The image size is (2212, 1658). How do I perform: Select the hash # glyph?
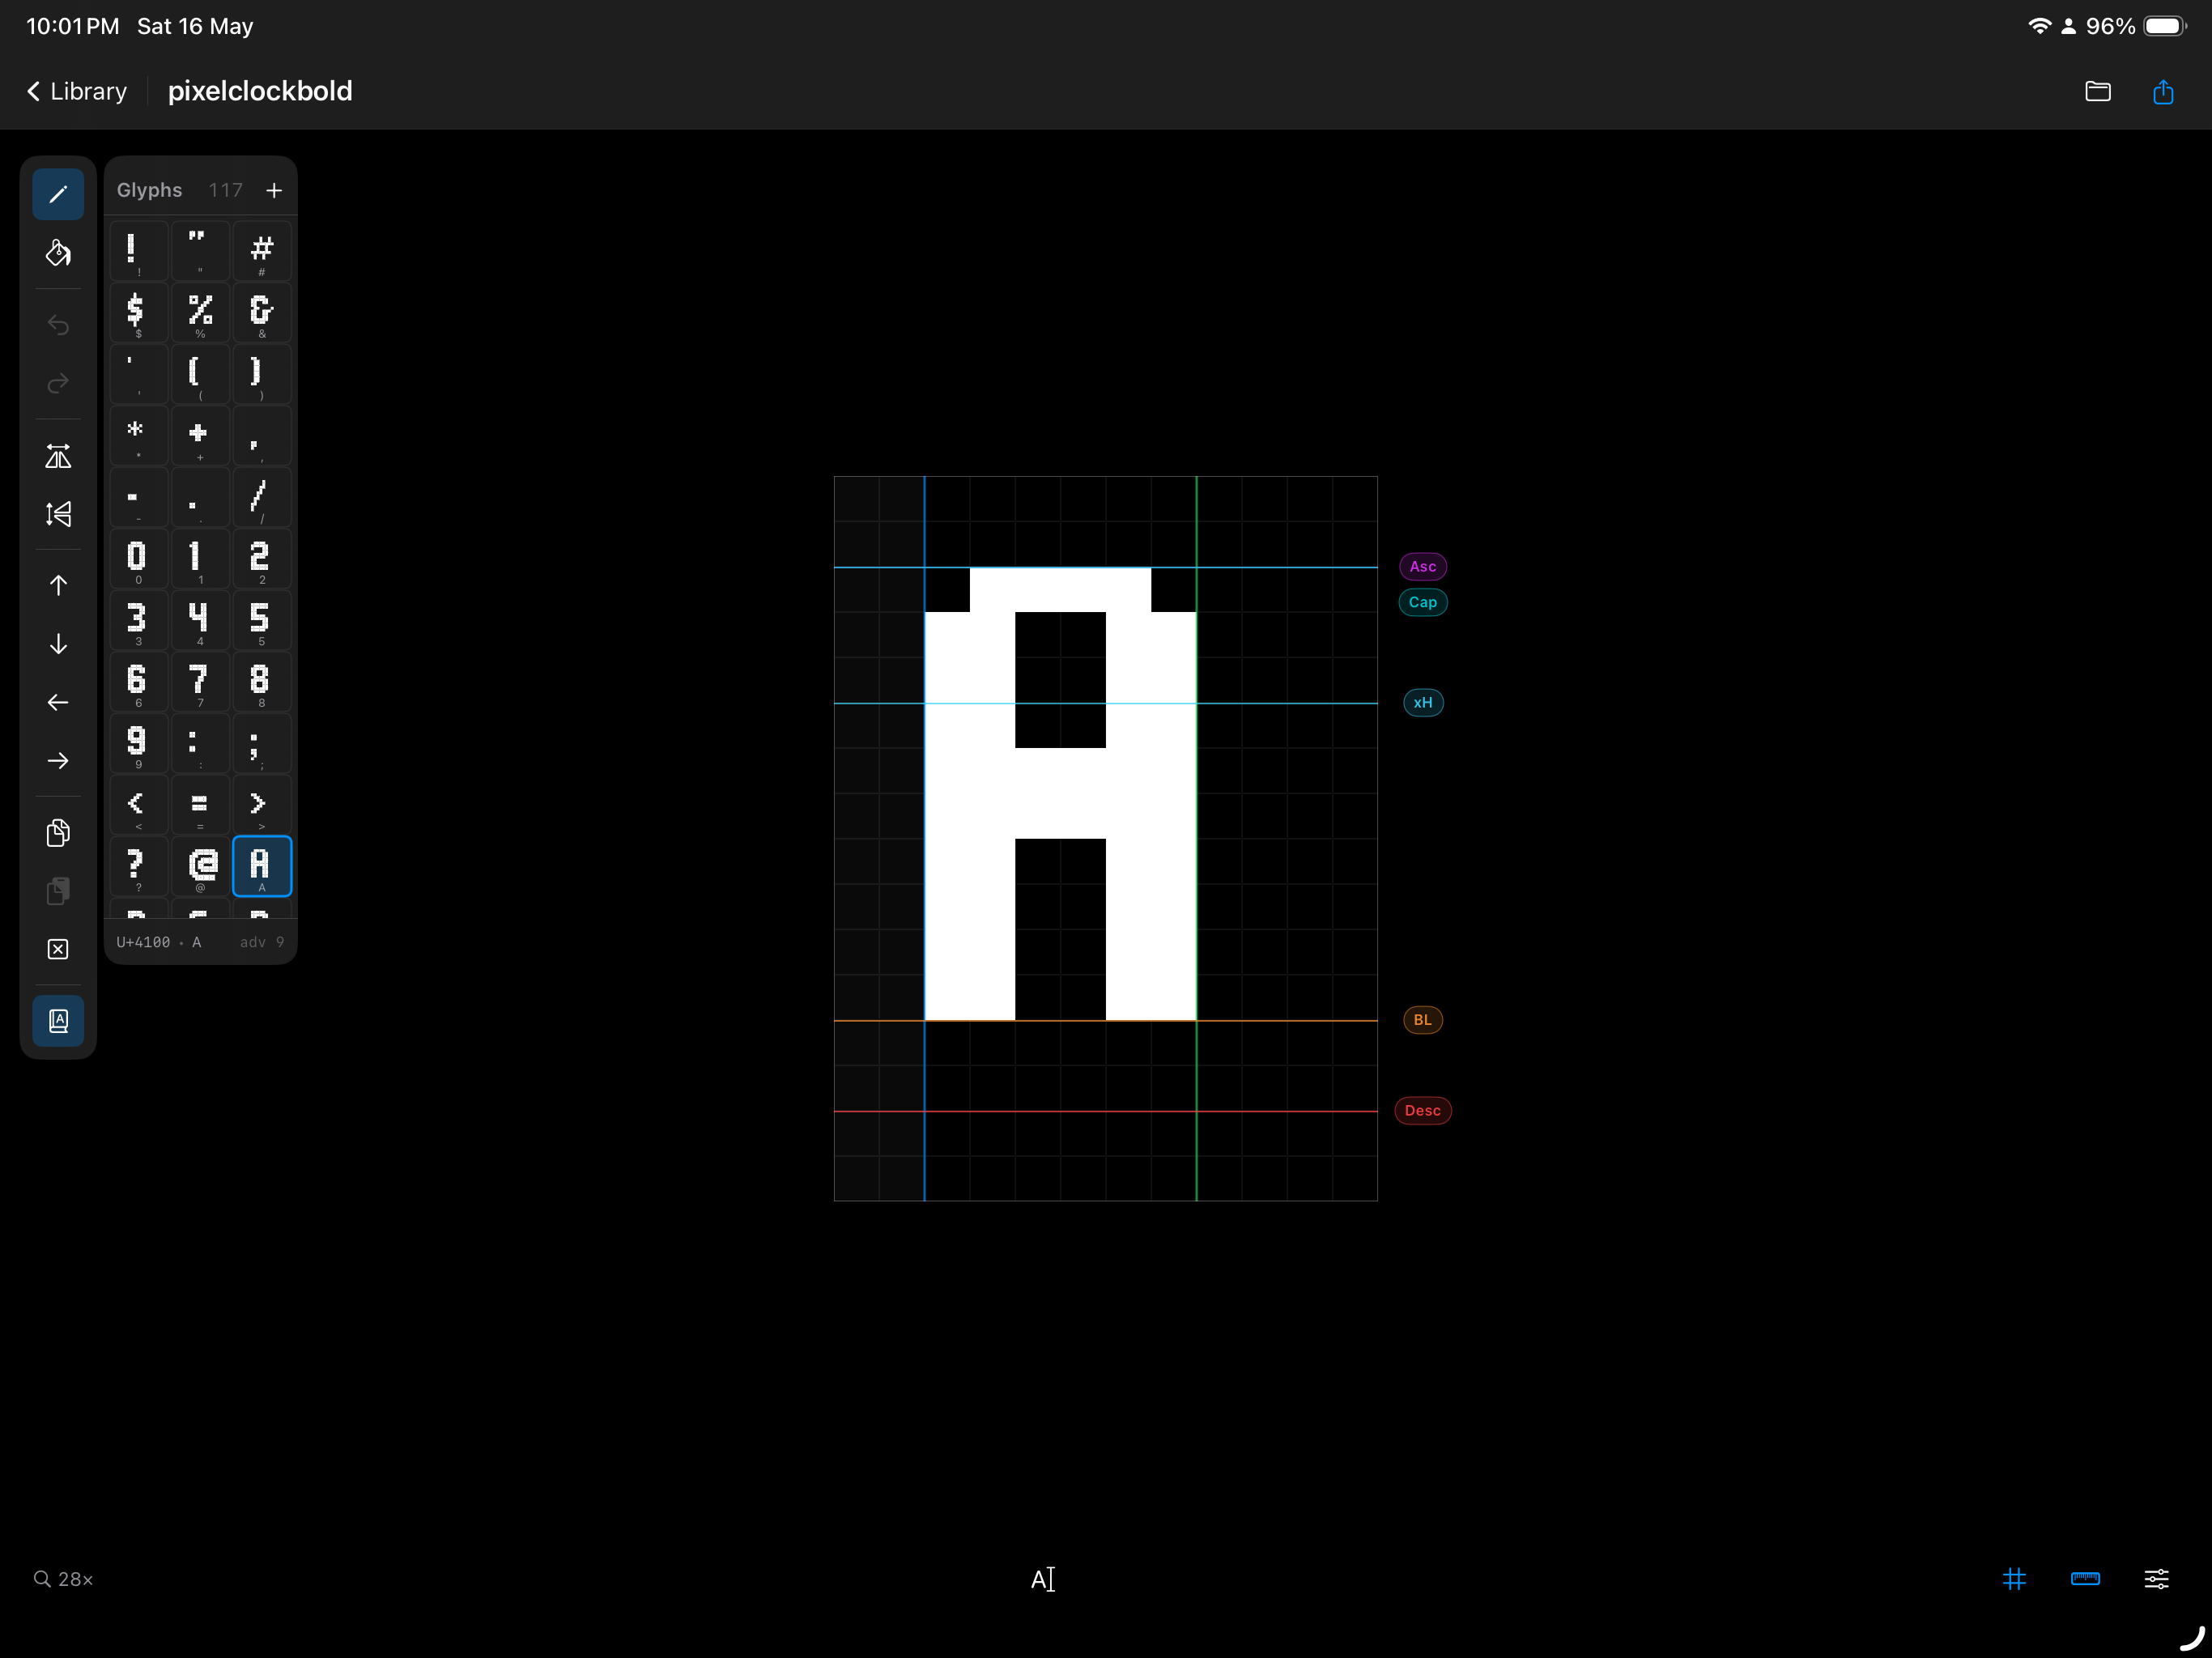[x=262, y=251]
